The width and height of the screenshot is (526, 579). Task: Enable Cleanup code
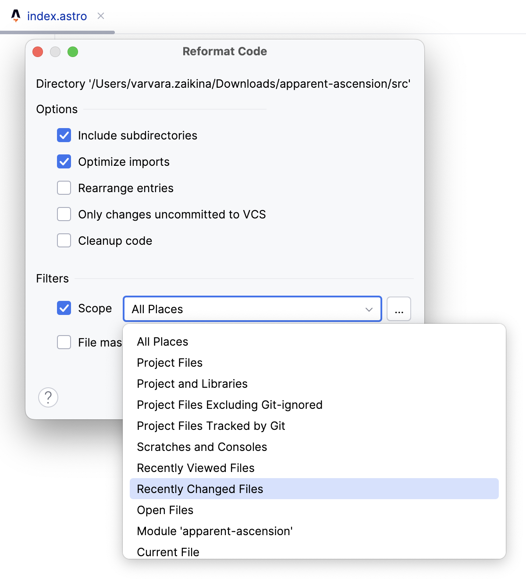(x=64, y=240)
